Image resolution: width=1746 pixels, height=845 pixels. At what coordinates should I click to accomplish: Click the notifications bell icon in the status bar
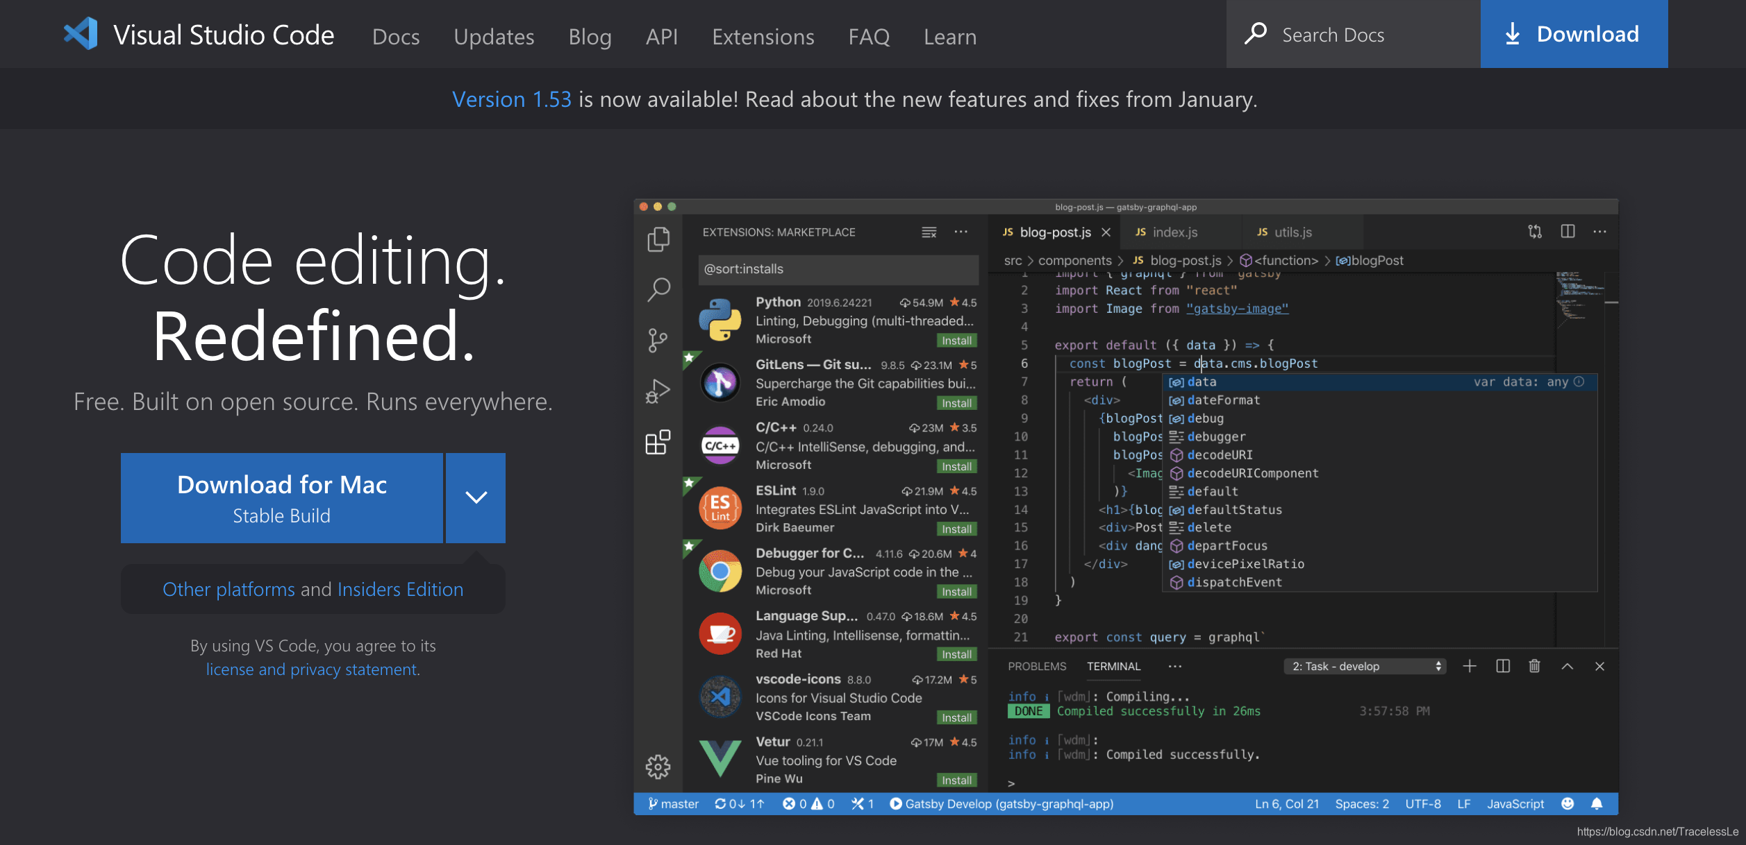pos(1597,803)
